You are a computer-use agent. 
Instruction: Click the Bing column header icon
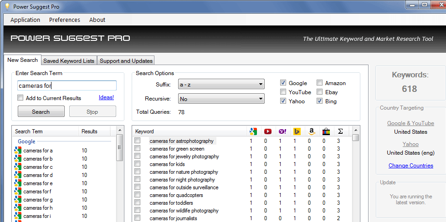pos(297,131)
